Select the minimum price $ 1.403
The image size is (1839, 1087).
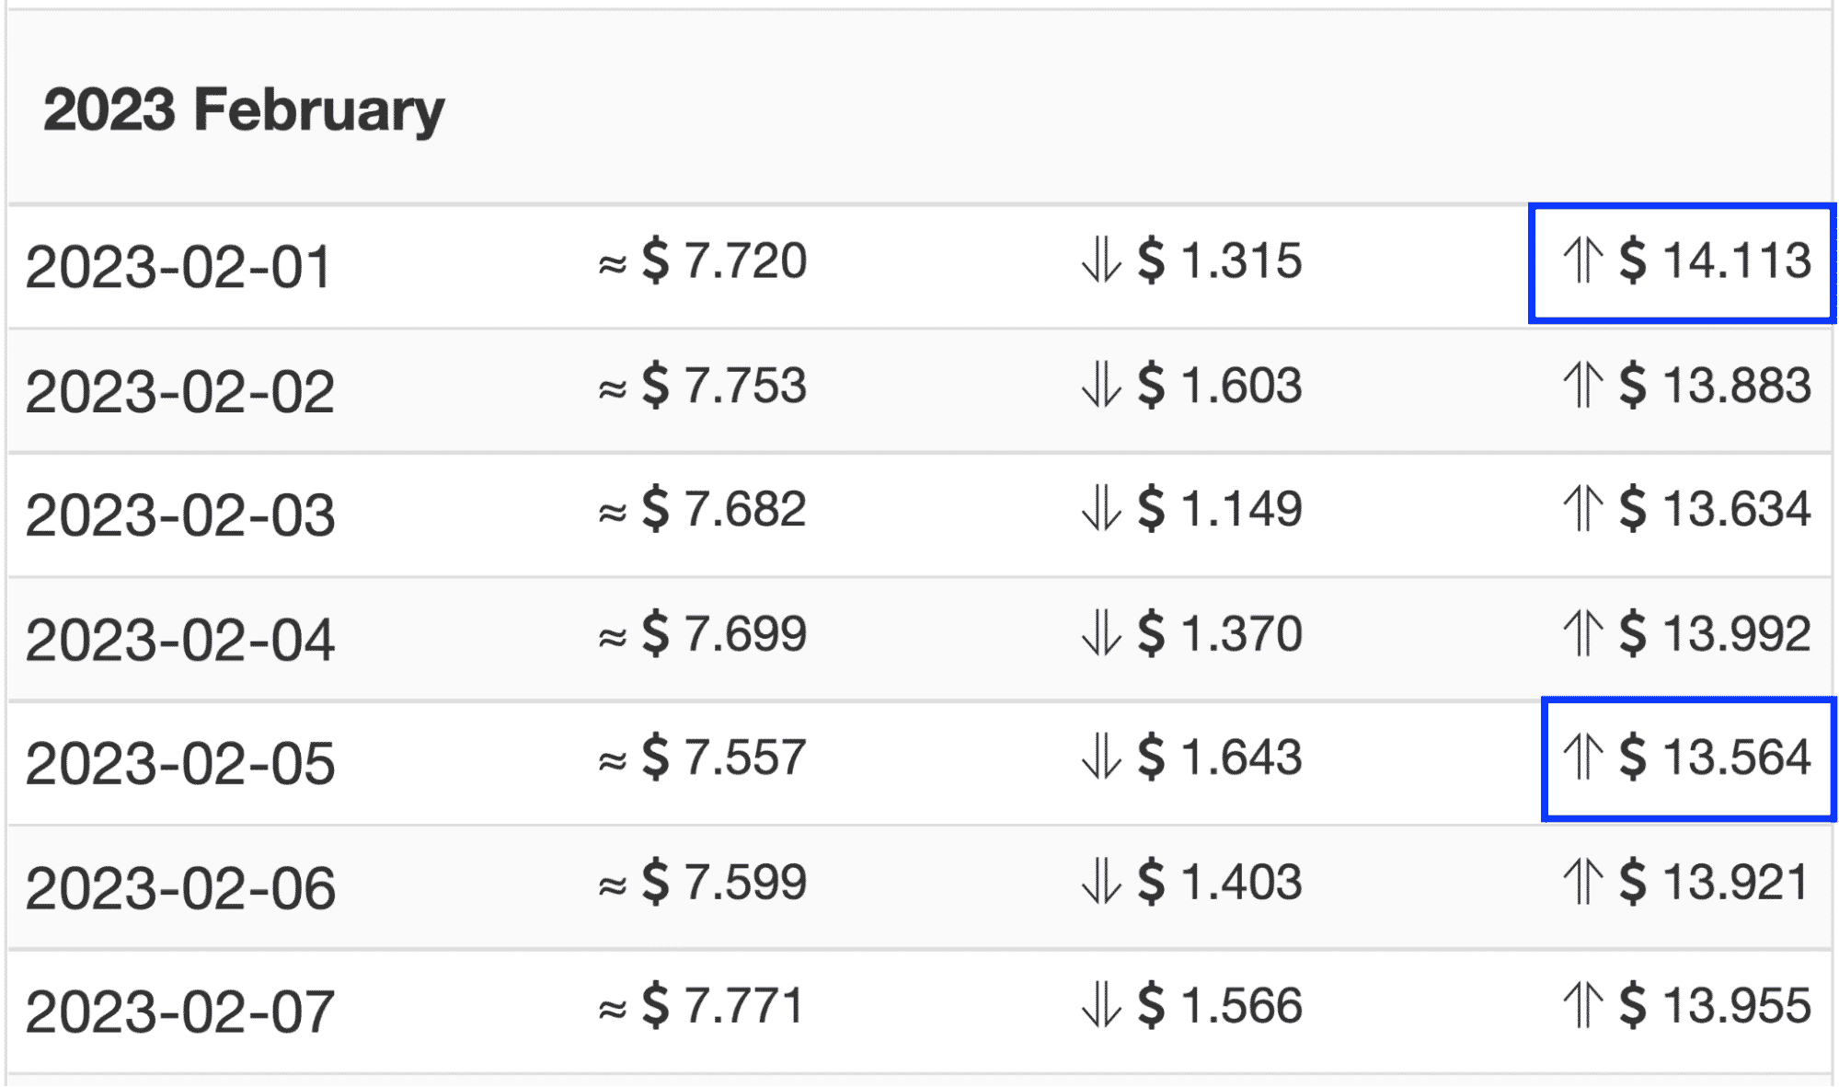coord(1220,882)
